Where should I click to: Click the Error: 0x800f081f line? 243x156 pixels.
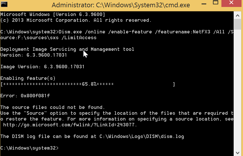coord(25,96)
